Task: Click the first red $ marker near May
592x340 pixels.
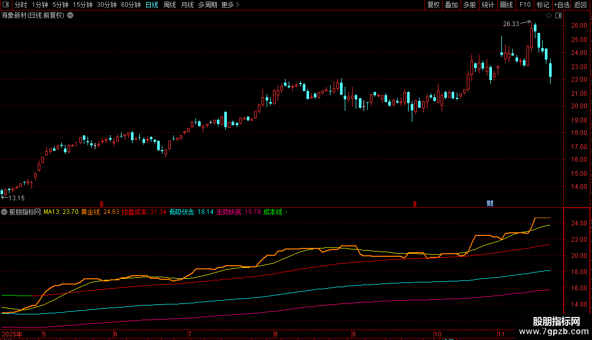Action: (101, 203)
